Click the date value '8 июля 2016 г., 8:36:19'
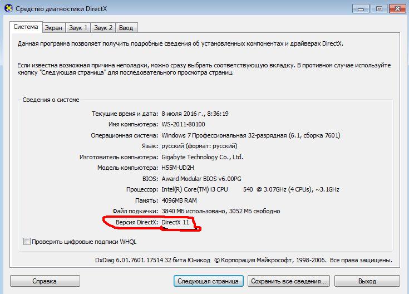409x294 pixels. coord(195,114)
